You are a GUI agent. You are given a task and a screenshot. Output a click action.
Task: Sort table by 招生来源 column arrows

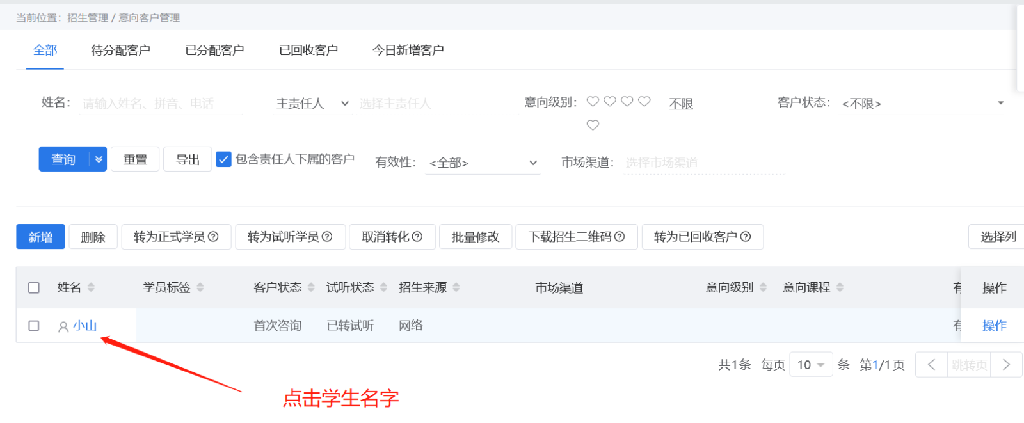pos(456,287)
